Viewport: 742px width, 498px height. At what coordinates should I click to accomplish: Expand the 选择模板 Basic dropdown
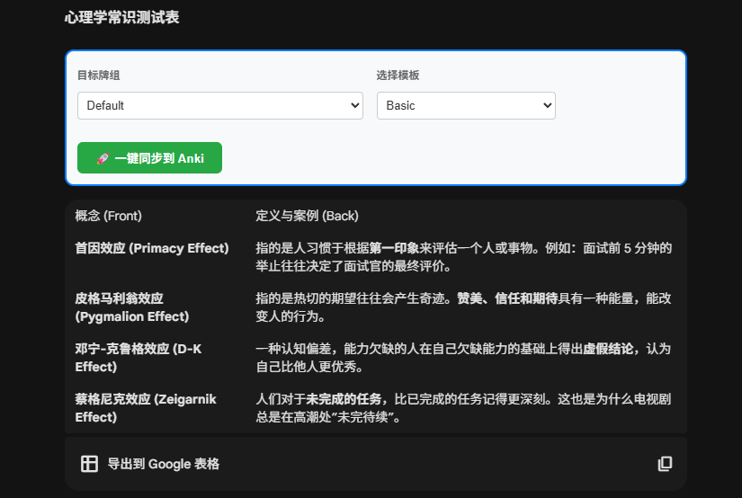(465, 105)
